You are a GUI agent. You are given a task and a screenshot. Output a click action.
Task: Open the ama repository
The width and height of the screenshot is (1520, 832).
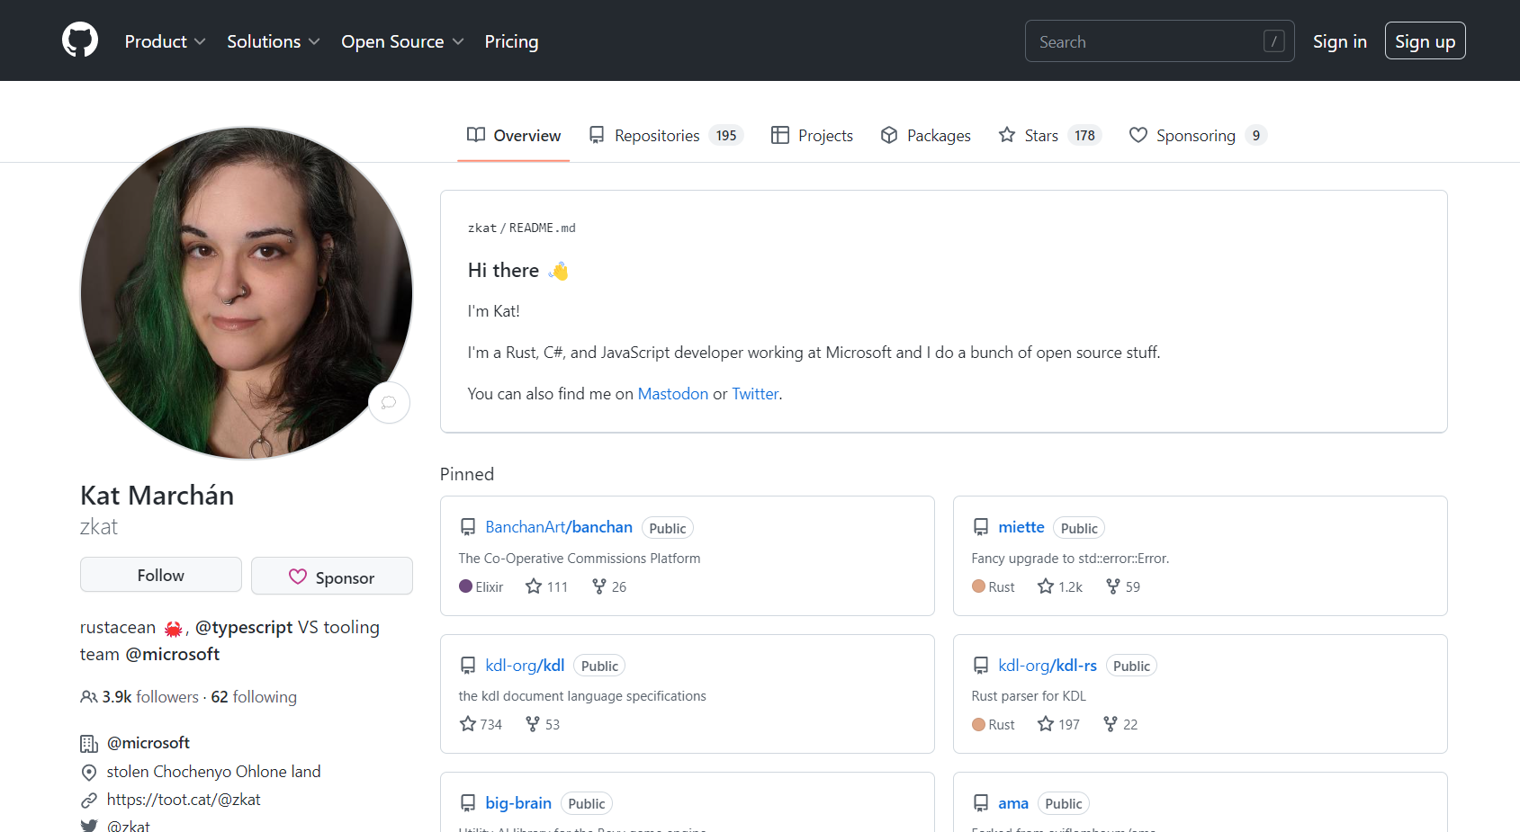[1013, 803]
